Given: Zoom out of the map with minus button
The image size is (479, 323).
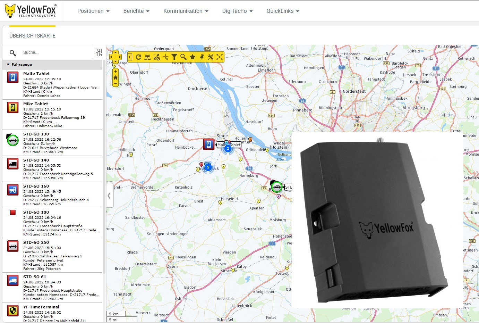Looking at the screenshot, I should point(116,84).
